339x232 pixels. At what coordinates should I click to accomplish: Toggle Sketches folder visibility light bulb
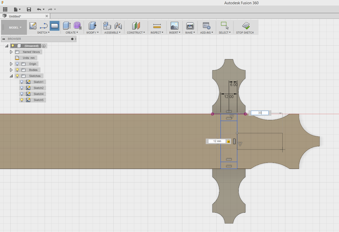point(17,76)
